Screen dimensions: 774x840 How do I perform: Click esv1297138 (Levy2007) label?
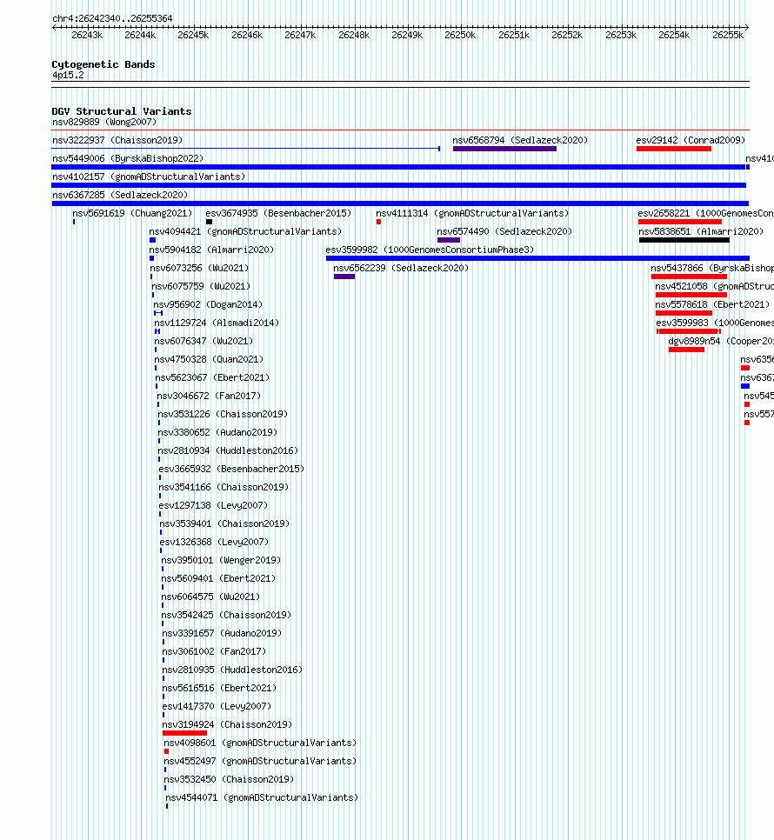tap(213, 505)
